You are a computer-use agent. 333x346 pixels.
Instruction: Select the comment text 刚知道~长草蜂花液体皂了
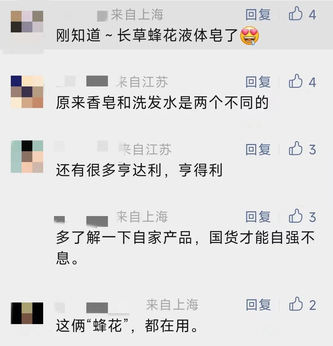tap(146, 35)
